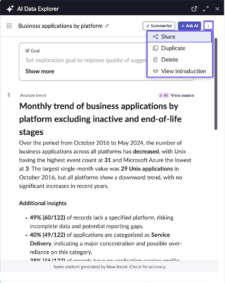The width and height of the screenshot is (225, 283).
Task: Click into the exploration goal field
Action: click(86, 60)
